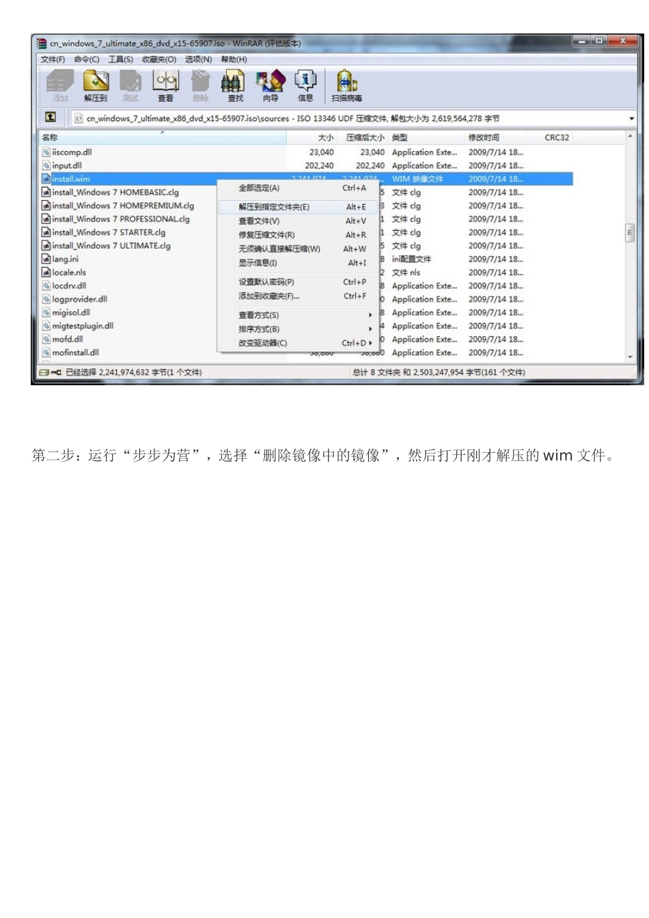Choose Show Information (显示信息) context entry
This screenshot has height=918, width=649.
[x=297, y=263]
